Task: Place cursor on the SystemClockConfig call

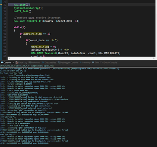Action: coord(26,8)
